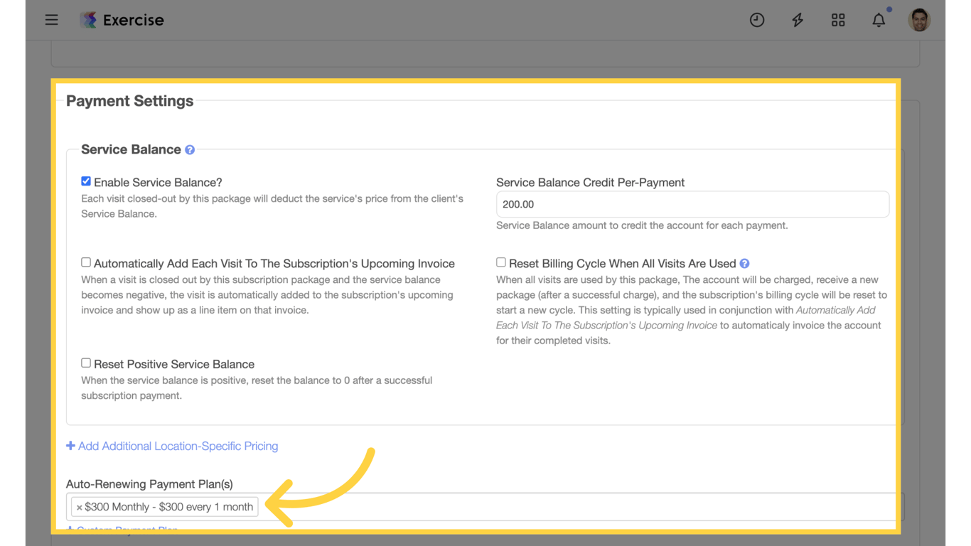Click the Payment Settings section heading
Image resolution: width=971 pixels, height=546 pixels.
[129, 100]
